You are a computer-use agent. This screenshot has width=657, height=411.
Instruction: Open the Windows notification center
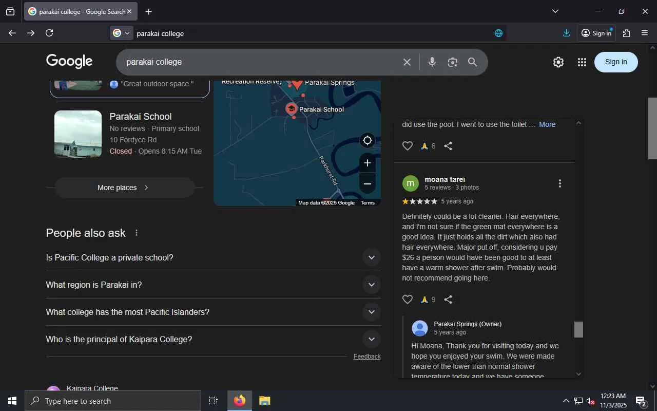click(x=642, y=401)
